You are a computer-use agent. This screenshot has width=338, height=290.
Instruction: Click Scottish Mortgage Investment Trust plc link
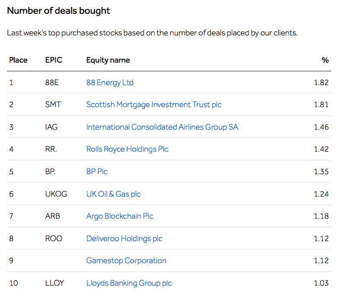click(x=154, y=105)
